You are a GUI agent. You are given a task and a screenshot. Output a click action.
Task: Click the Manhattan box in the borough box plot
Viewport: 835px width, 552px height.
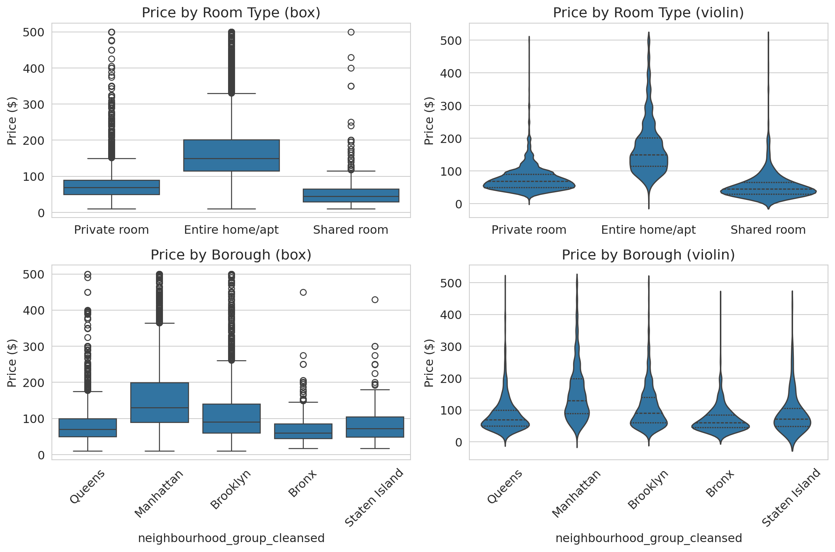coord(160,402)
